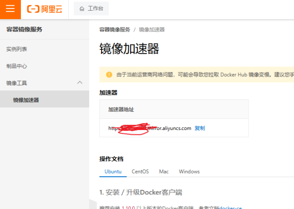
Task: Click the home icon beside 工作台
Action: pos(82,9)
